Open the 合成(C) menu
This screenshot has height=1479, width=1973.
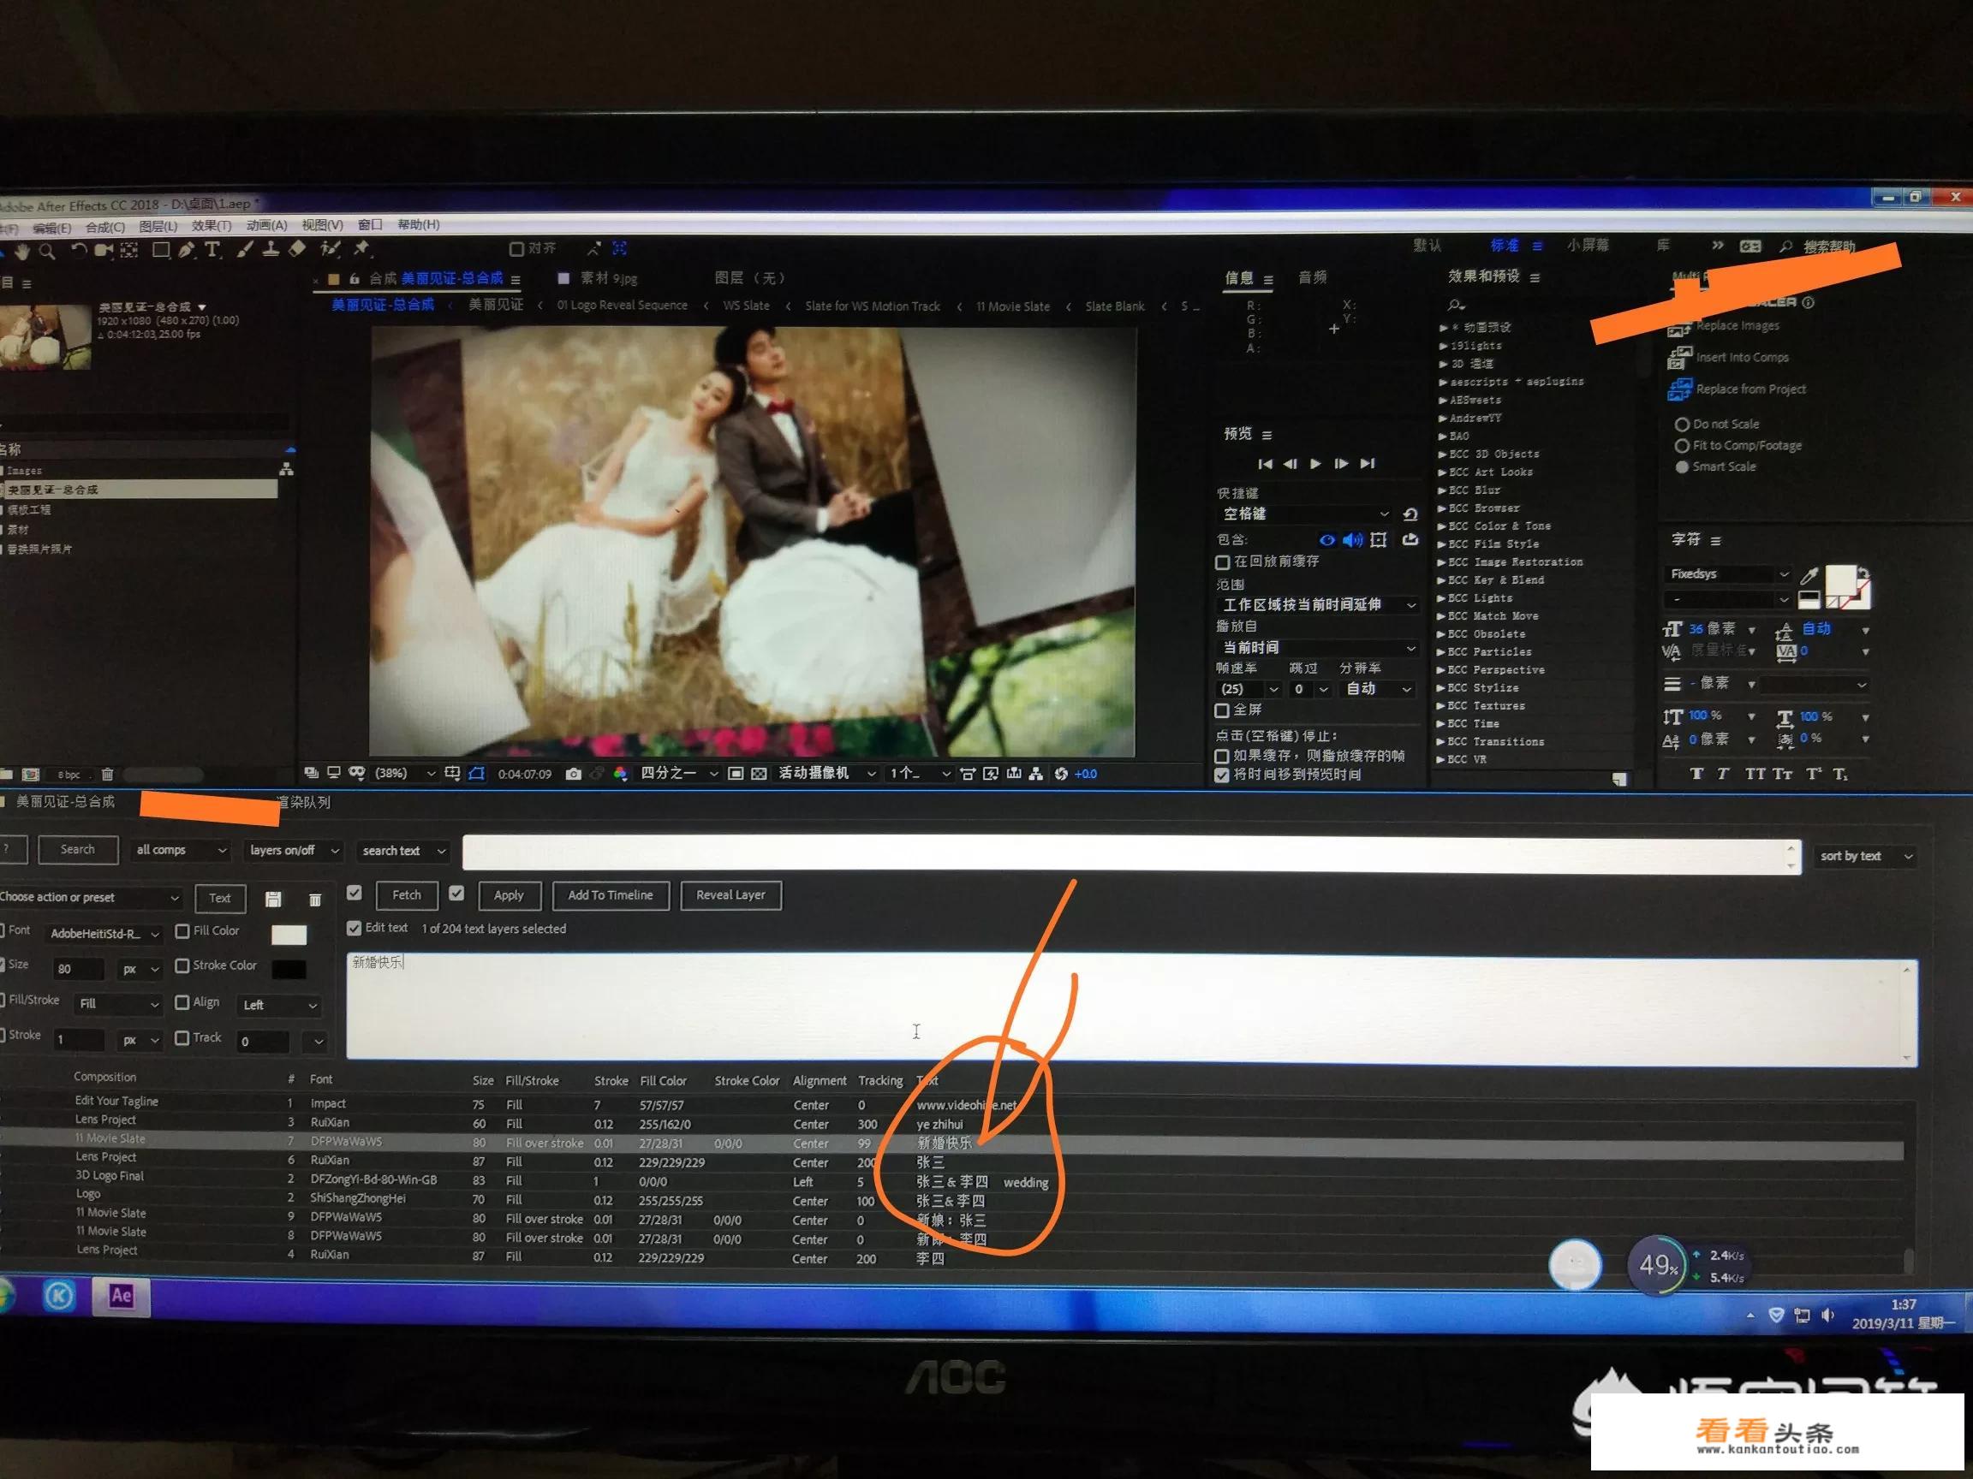[105, 228]
